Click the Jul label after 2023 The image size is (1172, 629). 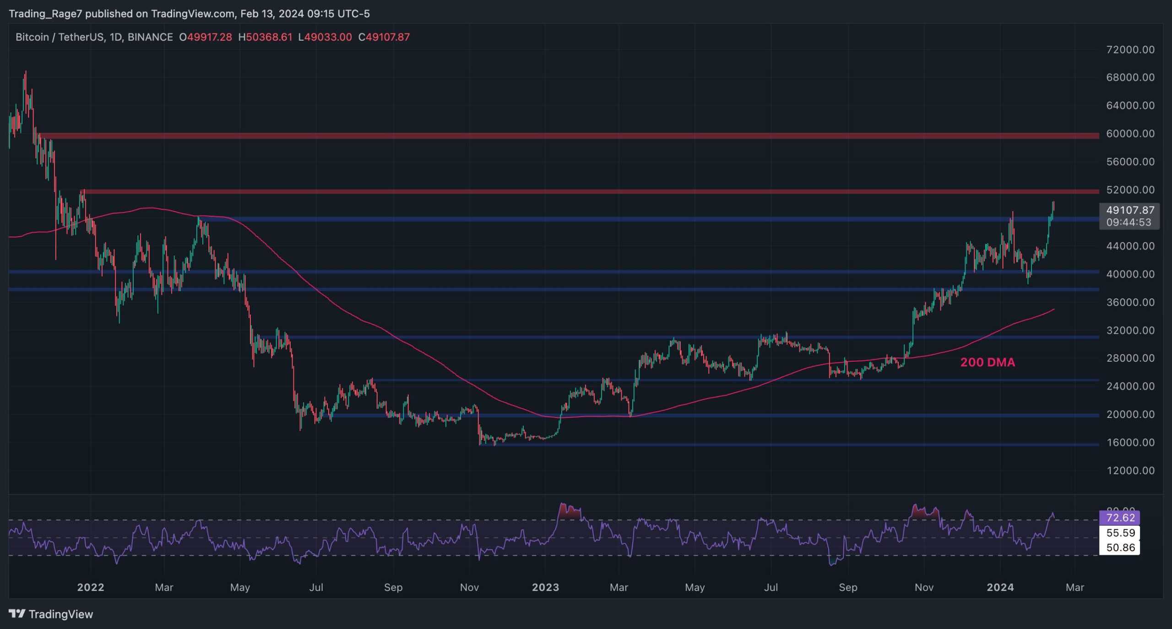(x=771, y=587)
